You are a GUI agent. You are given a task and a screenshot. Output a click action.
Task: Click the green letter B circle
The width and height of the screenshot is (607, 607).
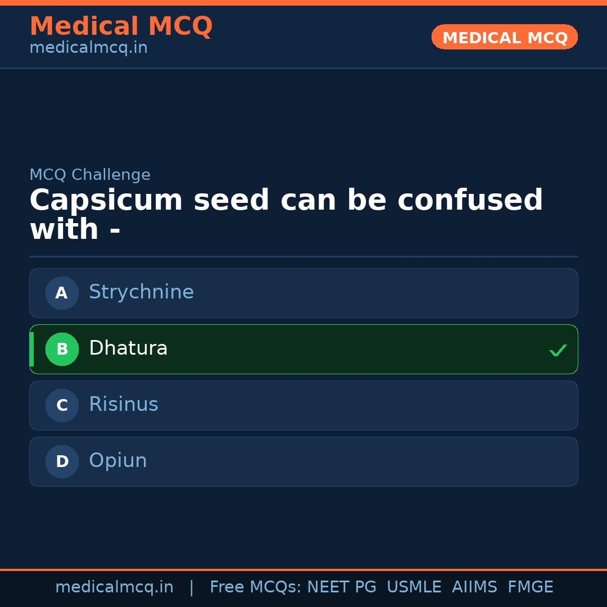pyautogui.click(x=62, y=349)
